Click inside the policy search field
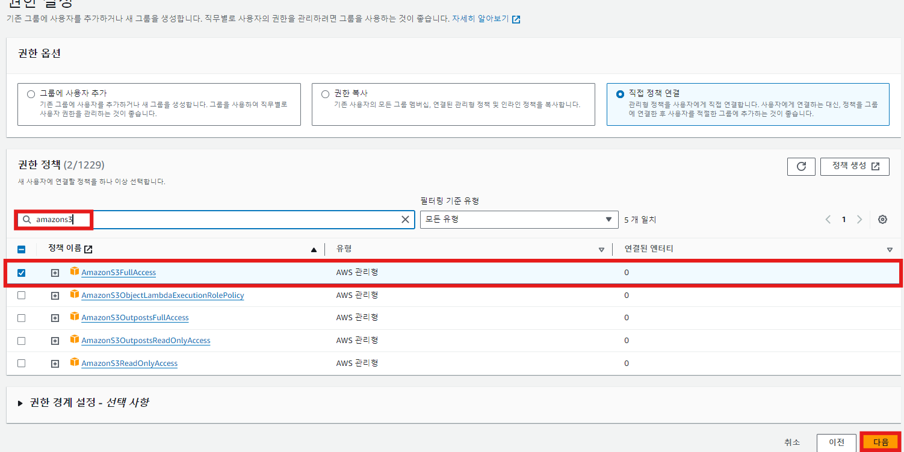This screenshot has width=904, height=452. [x=215, y=220]
